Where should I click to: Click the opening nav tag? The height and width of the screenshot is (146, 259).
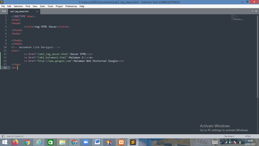pyautogui.click(x=15, y=51)
